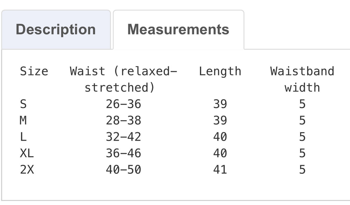The width and height of the screenshot is (350, 205).
Task: Click the L row length value 40
Action: pos(220,137)
